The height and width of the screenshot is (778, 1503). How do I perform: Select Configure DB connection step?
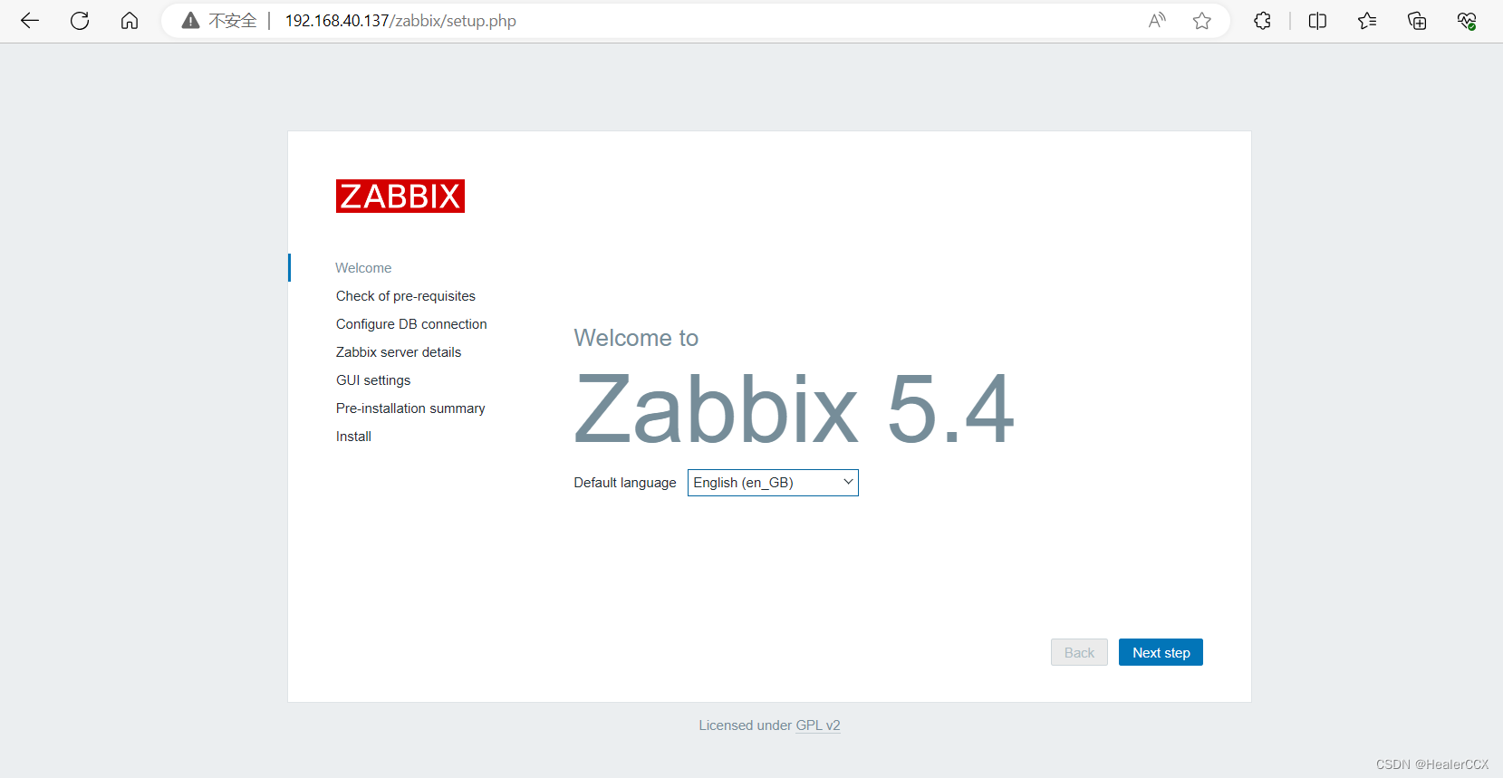point(411,324)
